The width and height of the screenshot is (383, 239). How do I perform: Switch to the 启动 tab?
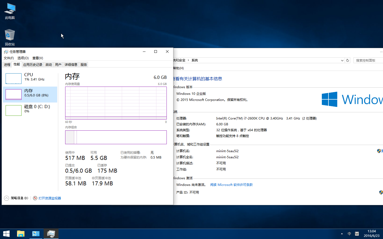[49, 65]
